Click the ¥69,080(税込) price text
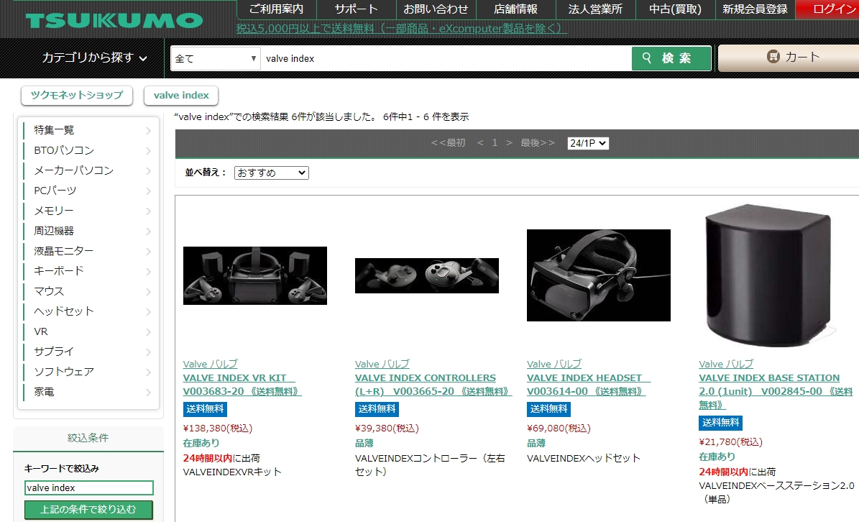The height and width of the screenshot is (522, 859). [x=559, y=429]
